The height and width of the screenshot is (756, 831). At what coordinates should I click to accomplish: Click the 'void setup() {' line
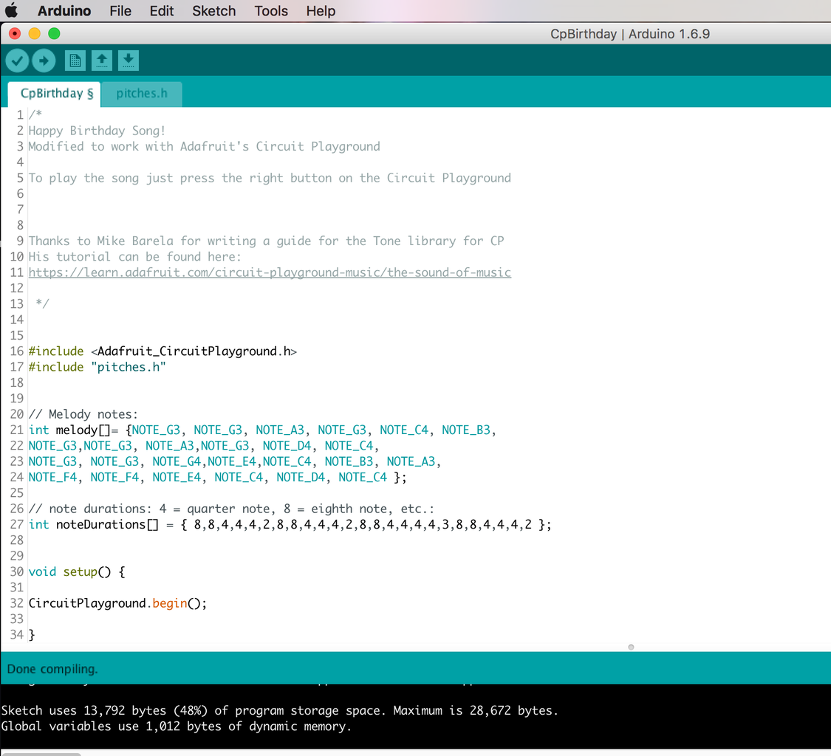(x=77, y=571)
